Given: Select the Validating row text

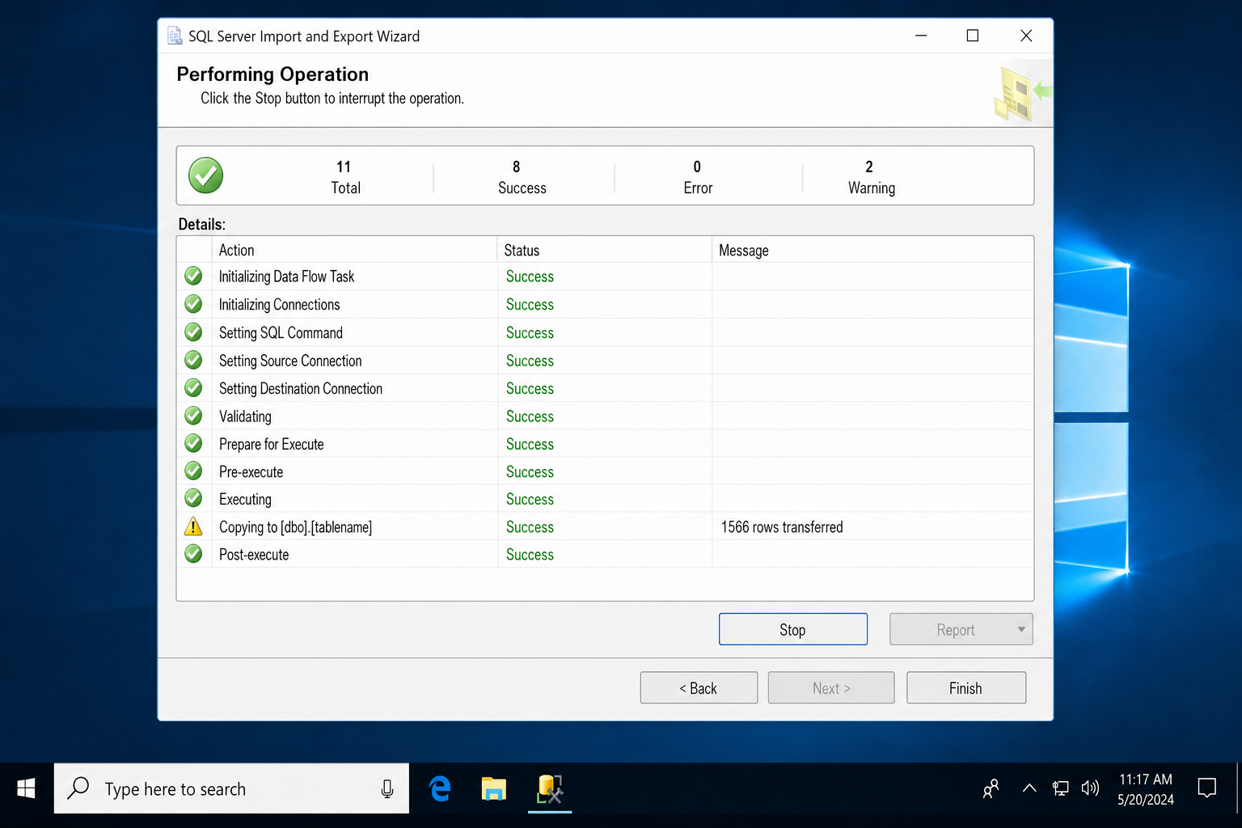Looking at the screenshot, I should coord(245,416).
